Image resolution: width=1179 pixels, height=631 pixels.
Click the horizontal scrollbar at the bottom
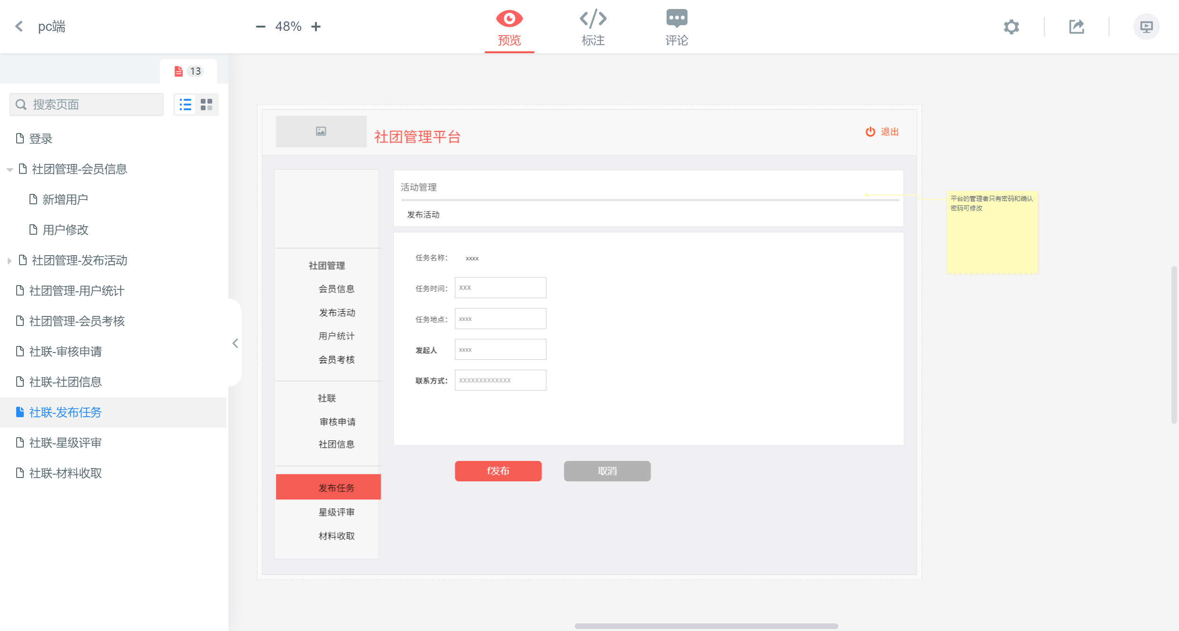tap(706, 626)
